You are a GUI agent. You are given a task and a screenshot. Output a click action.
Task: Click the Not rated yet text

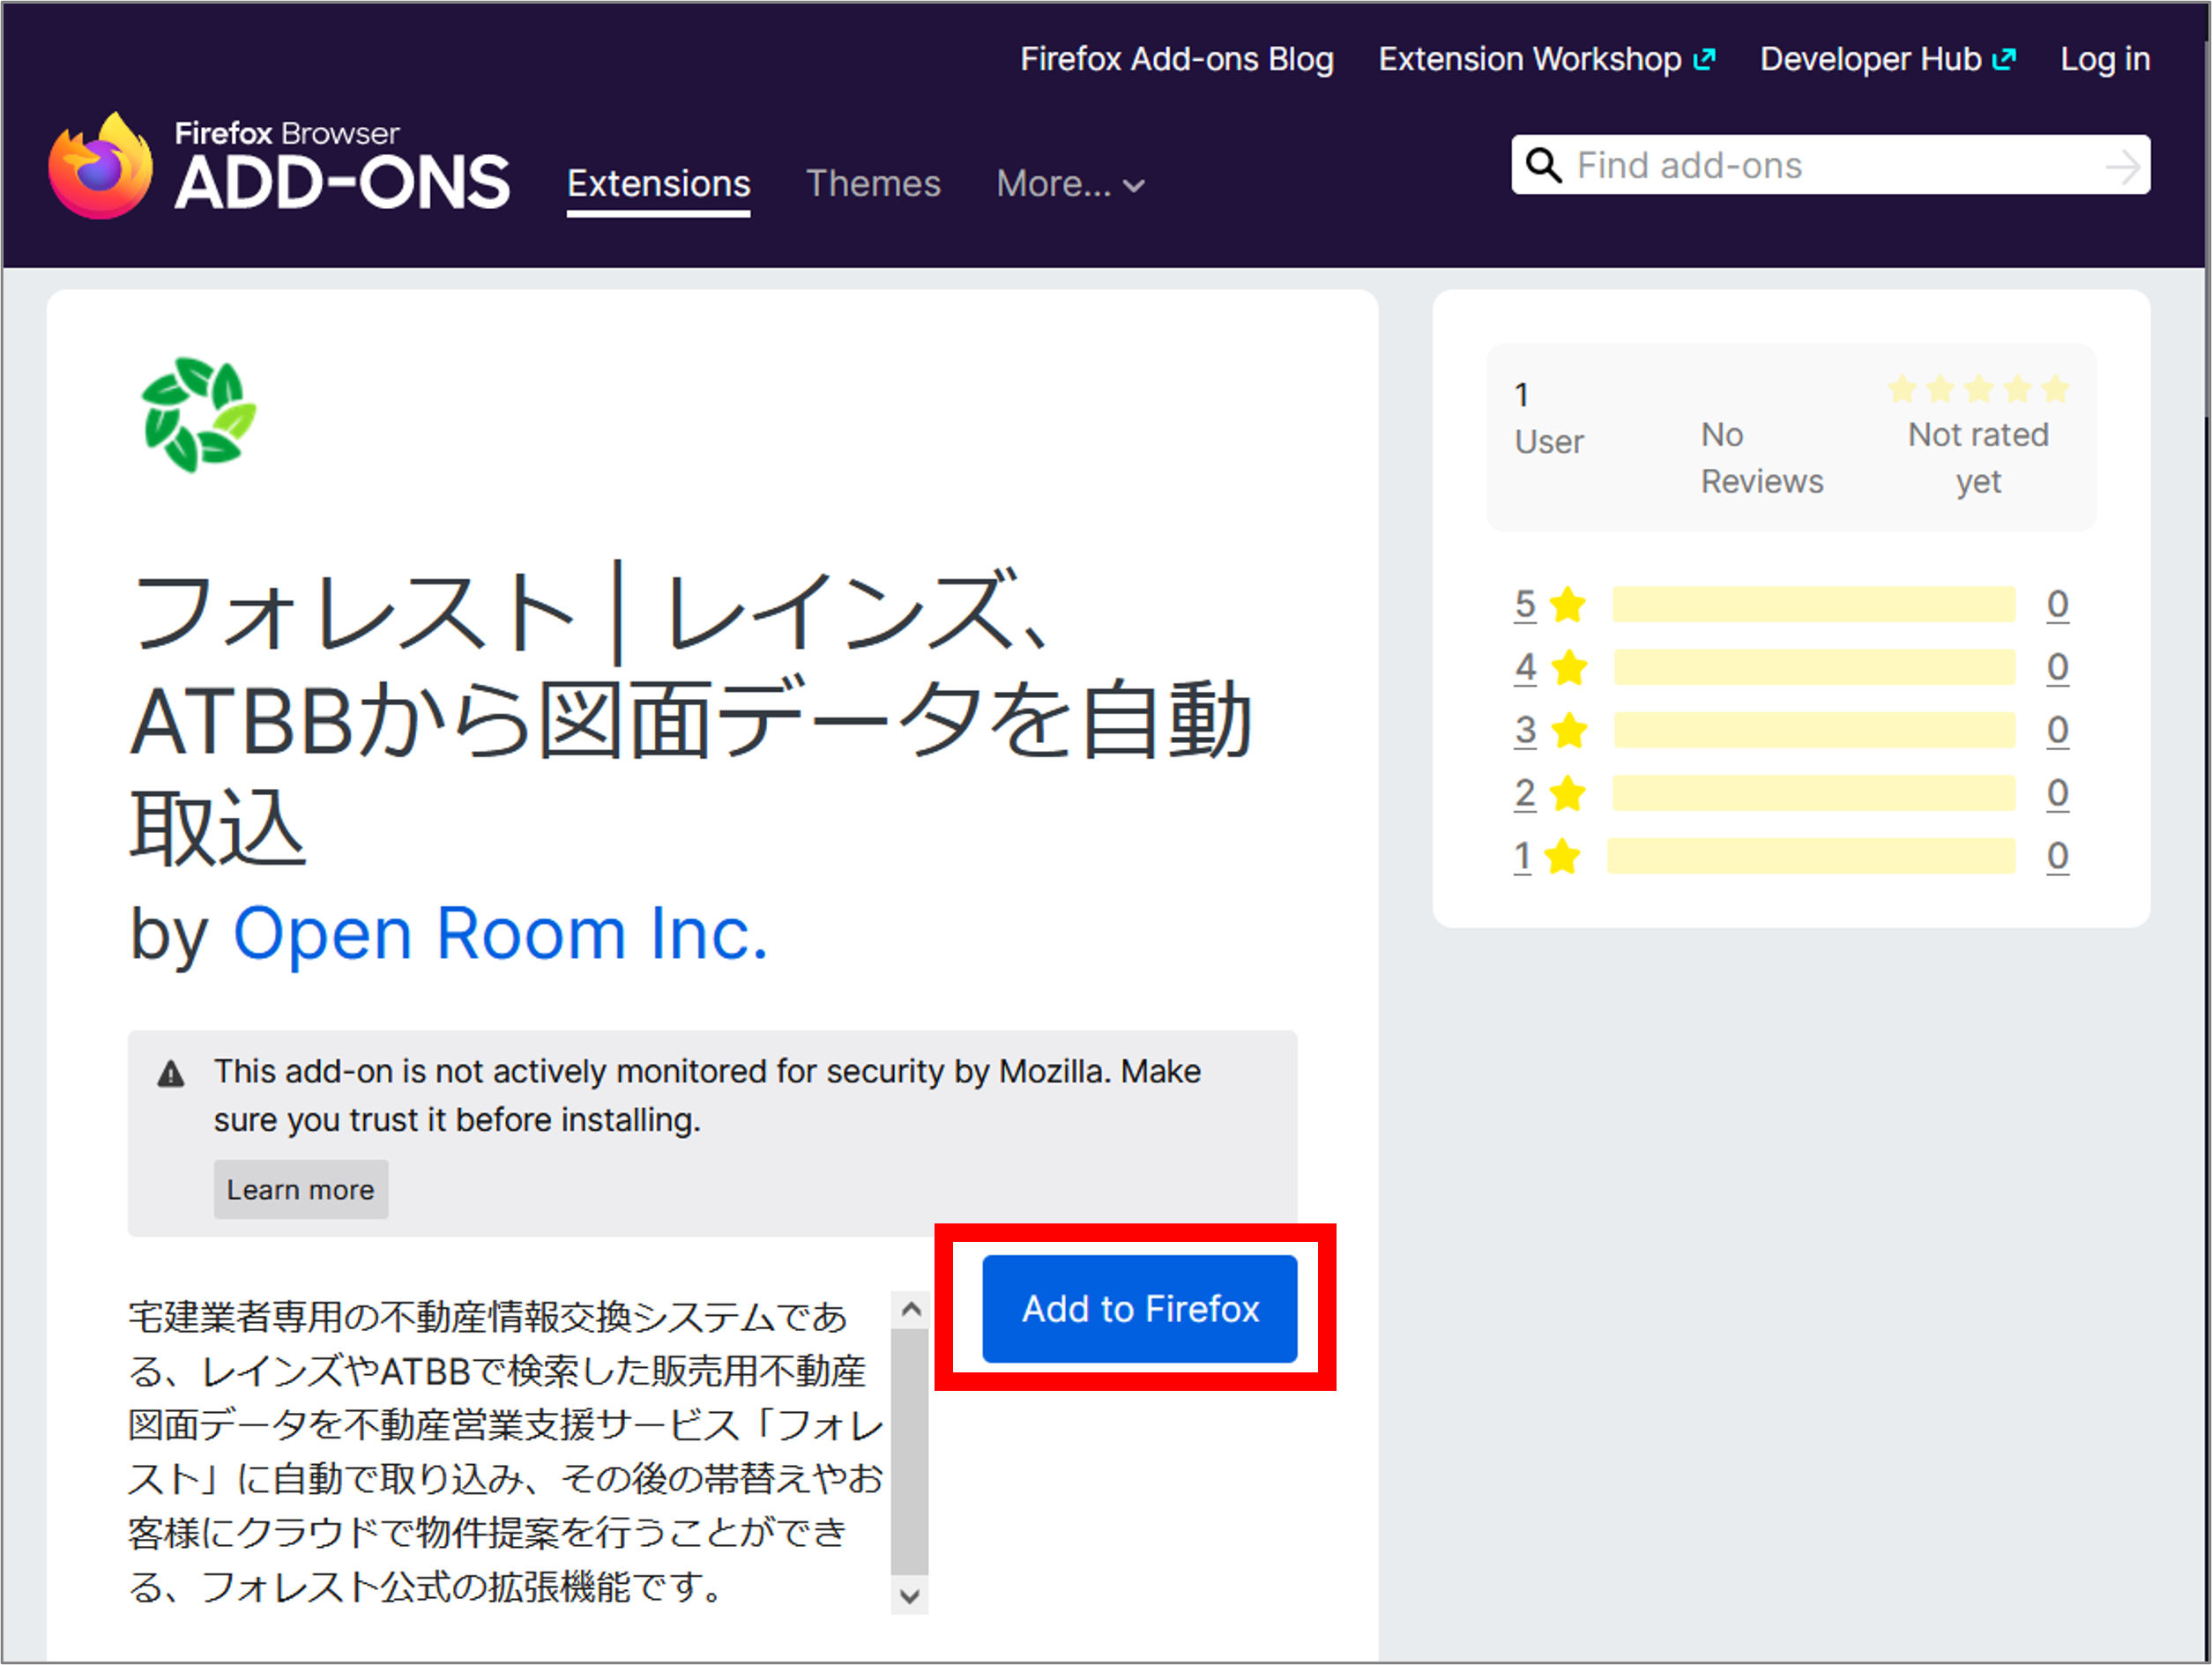1978,458
